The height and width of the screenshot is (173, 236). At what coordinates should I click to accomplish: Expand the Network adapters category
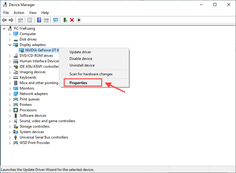10,94
